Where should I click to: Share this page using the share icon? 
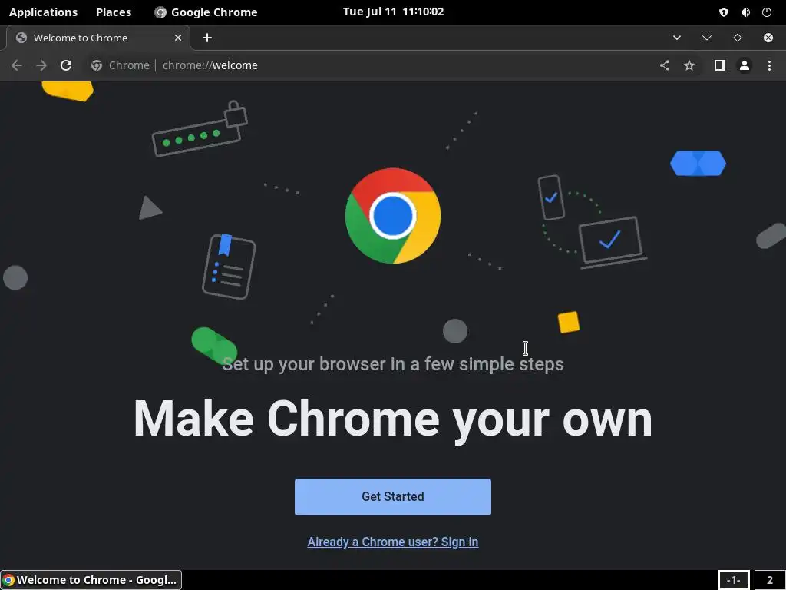[x=665, y=65]
